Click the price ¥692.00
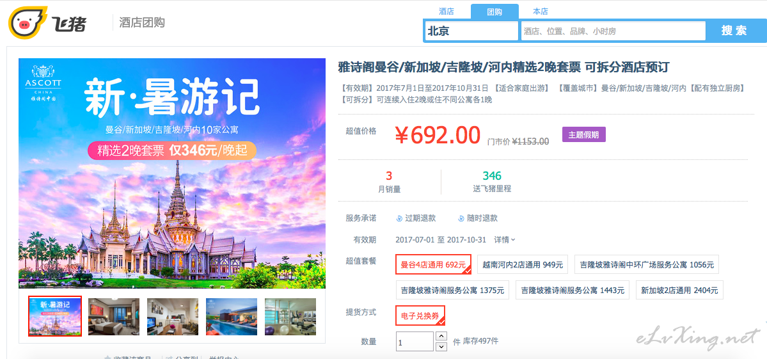767x359 pixels. pos(438,134)
